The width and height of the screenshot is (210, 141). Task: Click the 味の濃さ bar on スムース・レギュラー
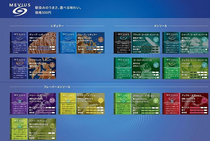95,49
